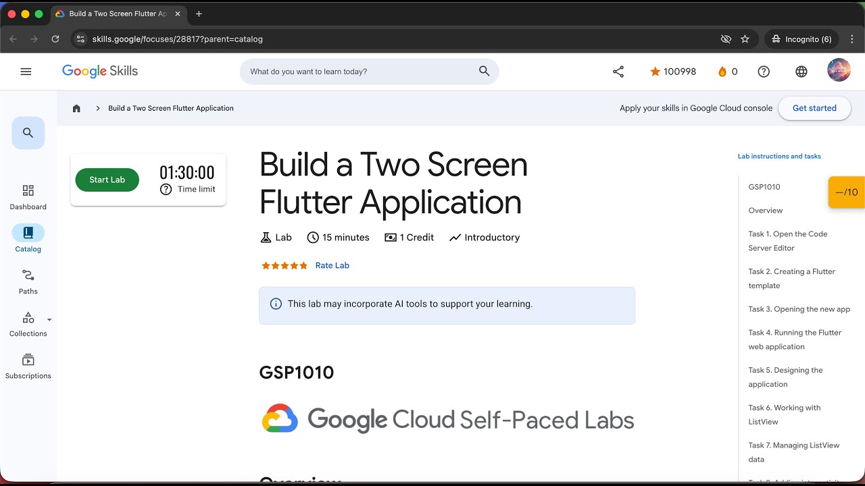The width and height of the screenshot is (865, 486).
Task: Click the Get started button
Action: (x=814, y=108)
